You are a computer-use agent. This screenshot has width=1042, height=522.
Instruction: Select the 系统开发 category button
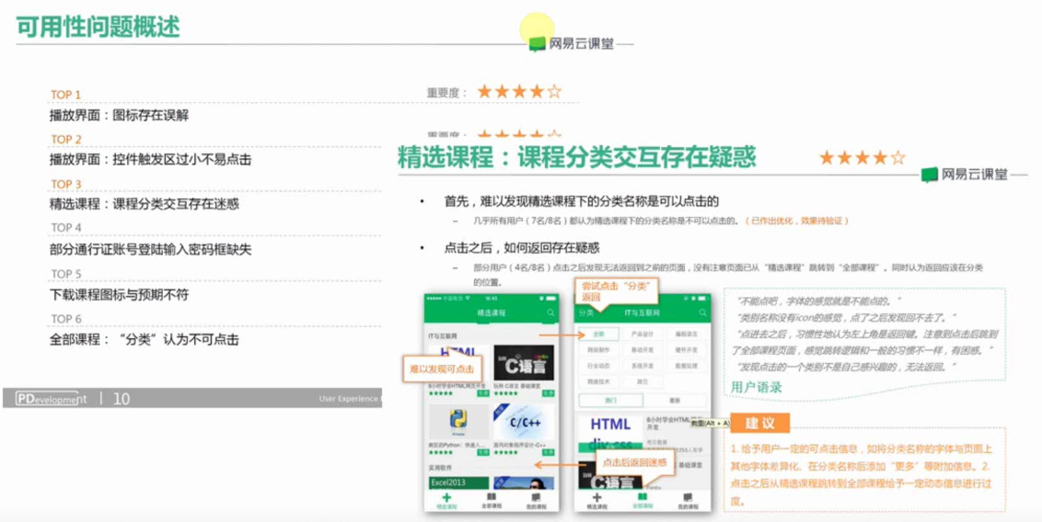(x=642, y=366)
